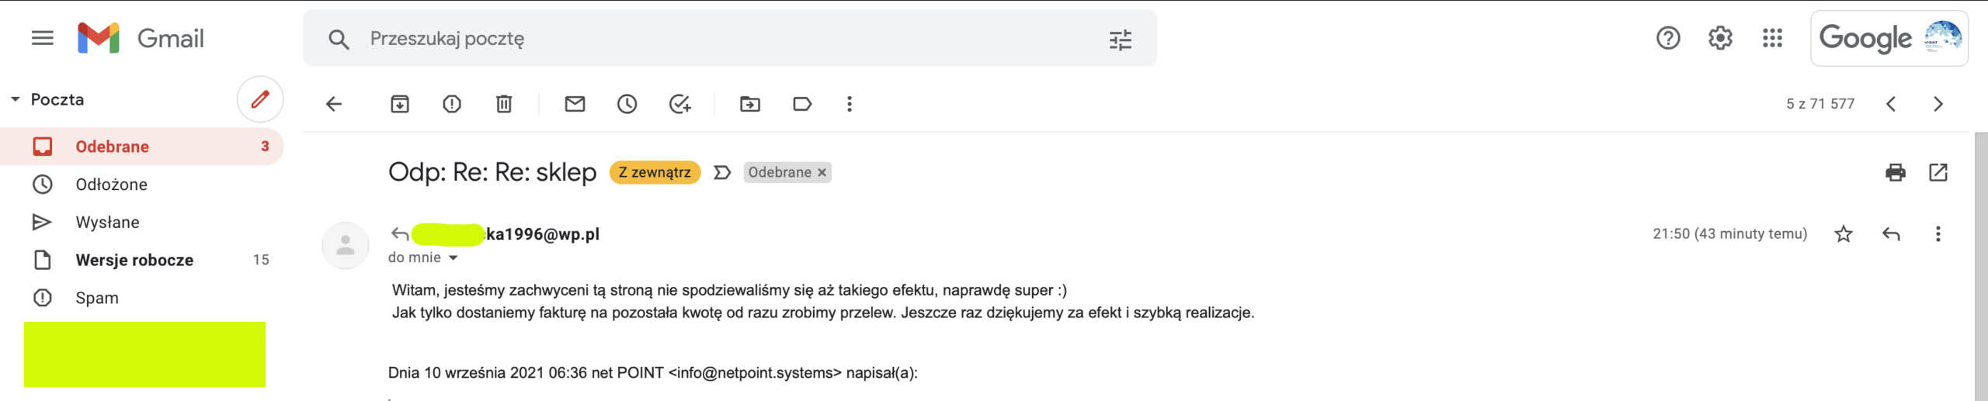Remove the Odebrane label from the conversation

822,172
